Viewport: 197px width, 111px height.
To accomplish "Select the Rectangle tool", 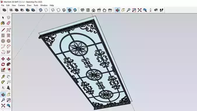I will (x=3, y=35).
